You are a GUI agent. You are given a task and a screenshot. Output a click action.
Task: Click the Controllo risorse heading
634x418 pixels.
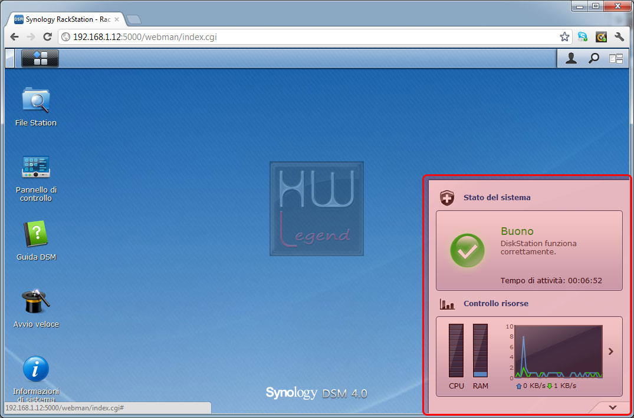click(x=496, y=303)
